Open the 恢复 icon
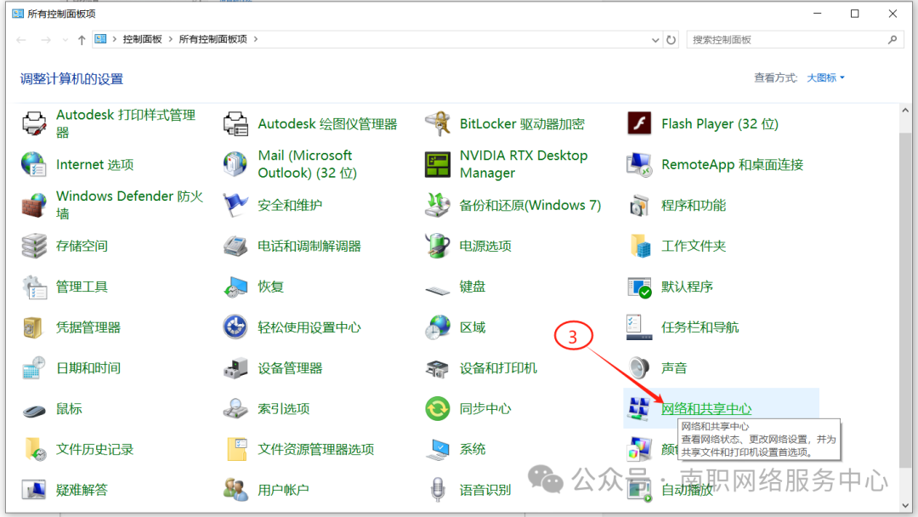Viewport: 918px width, 517px height. (236, 287)
